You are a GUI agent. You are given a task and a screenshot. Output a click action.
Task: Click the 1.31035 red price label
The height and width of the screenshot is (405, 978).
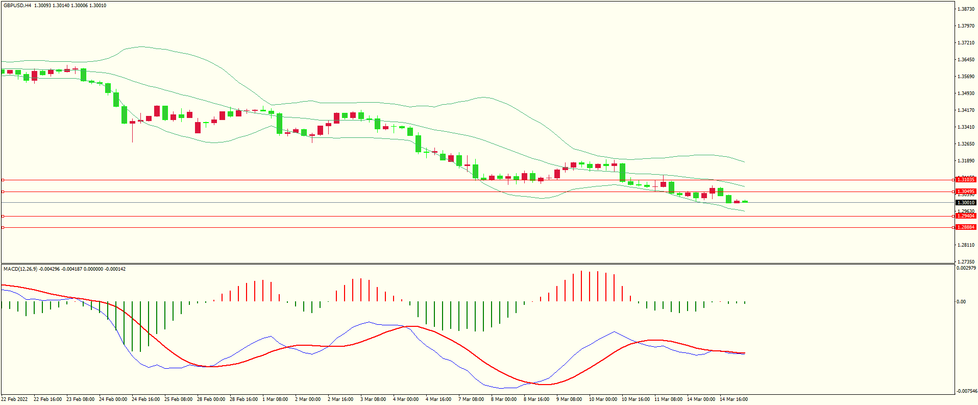coord(965,180)
